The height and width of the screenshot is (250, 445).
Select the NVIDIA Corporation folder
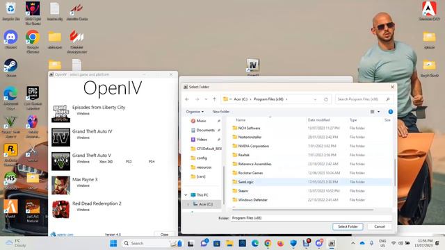tap(253, 147)
